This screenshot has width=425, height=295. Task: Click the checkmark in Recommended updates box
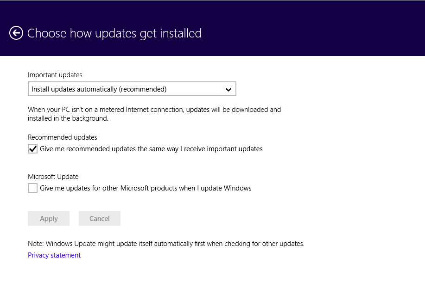[x=32, y=149]
